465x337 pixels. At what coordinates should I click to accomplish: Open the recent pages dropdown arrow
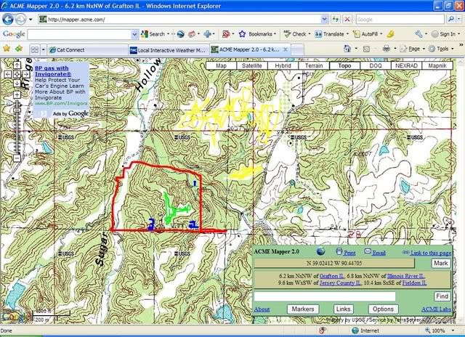point(31,20)
